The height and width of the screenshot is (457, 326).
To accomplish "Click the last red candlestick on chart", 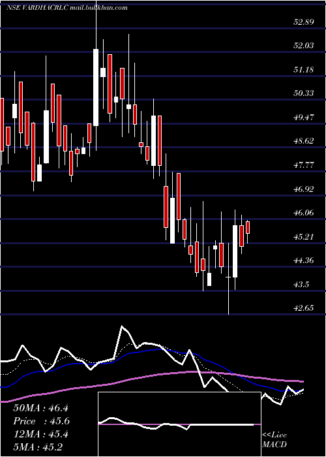I will 248,227.
